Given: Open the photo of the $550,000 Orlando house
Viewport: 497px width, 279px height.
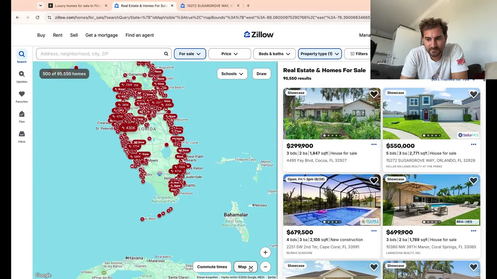Looking at the screenshot, I should (x=431, y=114).
